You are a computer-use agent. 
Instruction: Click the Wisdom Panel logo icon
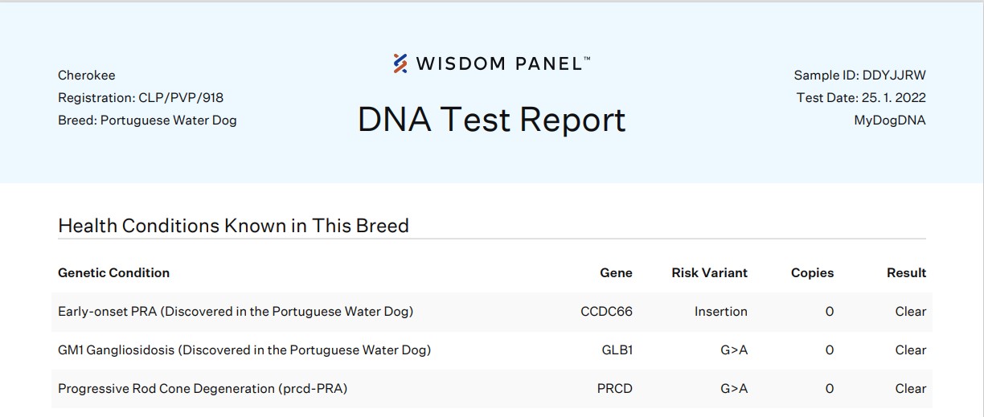click(x=400, y=63)
